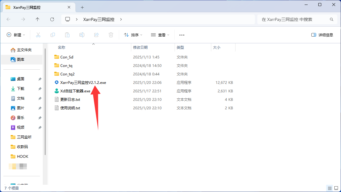341x192 pixels.
Task: Switch to details list view in status bar
Action: [329, 188]
